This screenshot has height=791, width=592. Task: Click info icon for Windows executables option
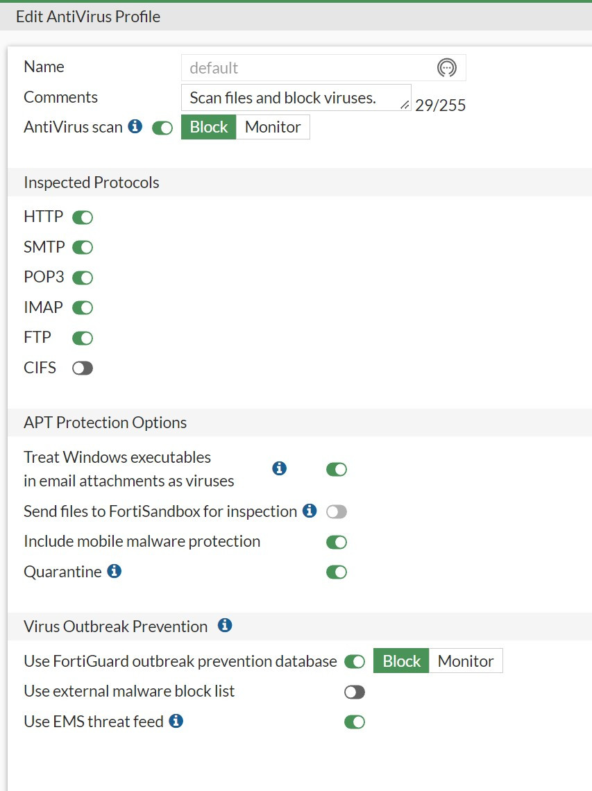point(280,468)
